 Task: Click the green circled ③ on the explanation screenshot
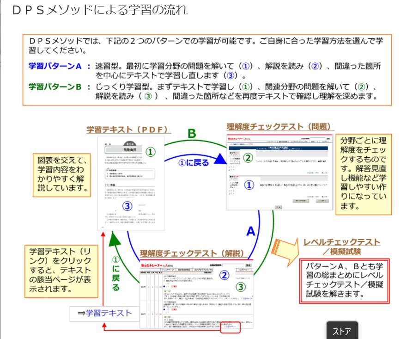point(241,287)
